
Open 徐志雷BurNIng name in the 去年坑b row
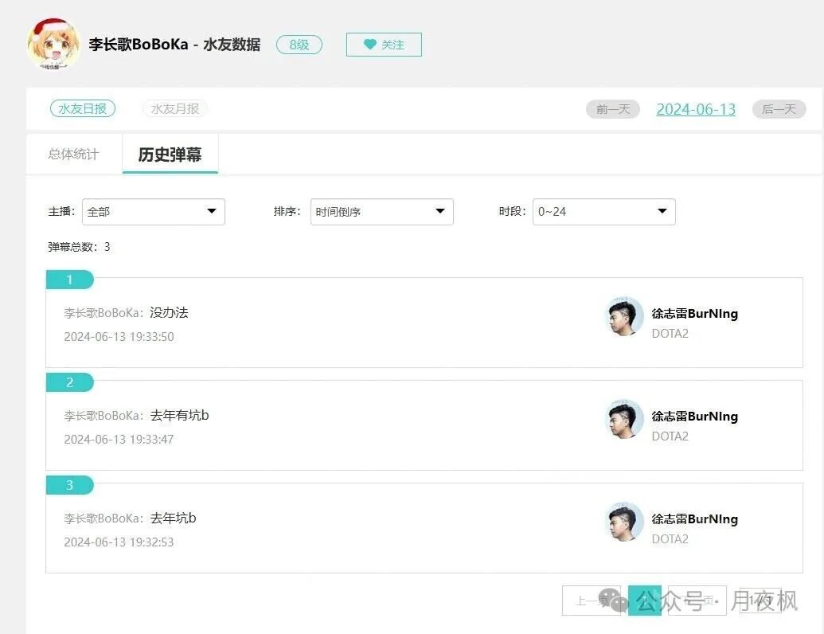pos(695,519)
